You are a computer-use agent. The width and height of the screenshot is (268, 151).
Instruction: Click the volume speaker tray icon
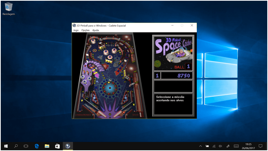220,146
